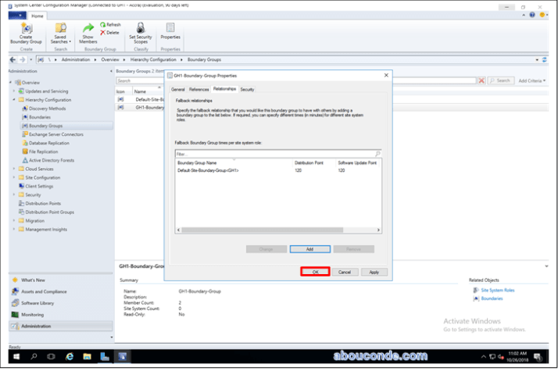The image size is (558, 378).
Task: Open the Site System Roles link
Action: [x=497, y=290]
